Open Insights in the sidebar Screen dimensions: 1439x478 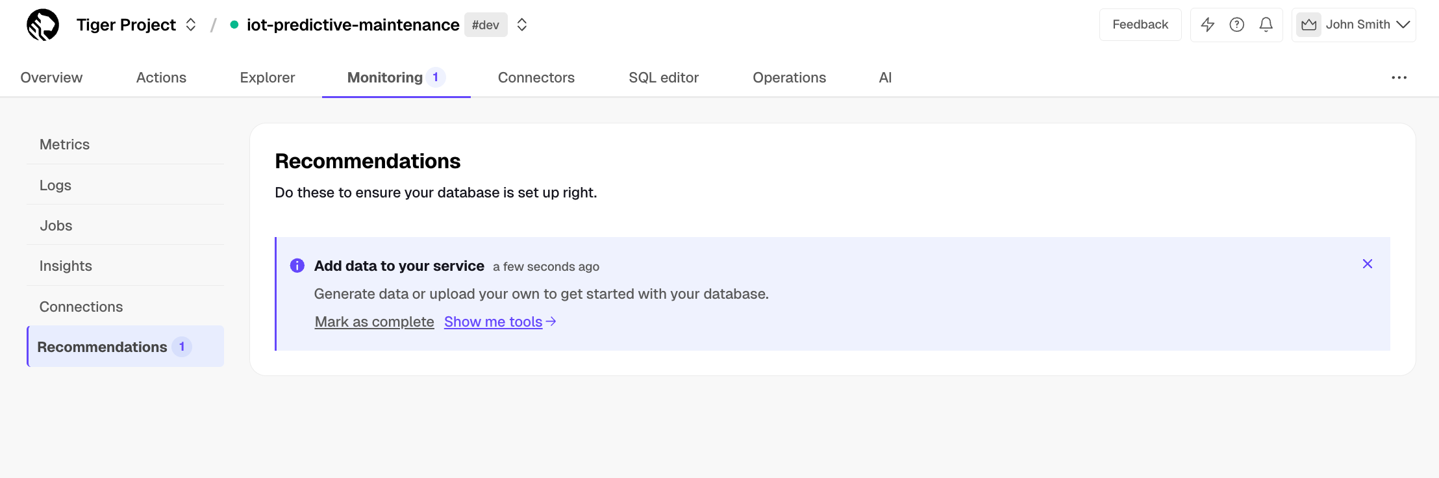[x=66, y=266]
